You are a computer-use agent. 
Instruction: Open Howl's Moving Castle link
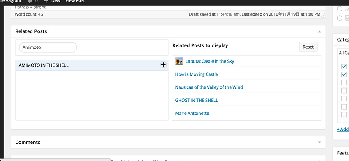coord(196,74)
